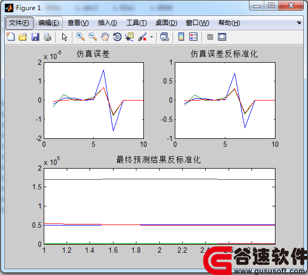Select the Data Cursor tool
The image size is (308, 275).
point(129,37)
